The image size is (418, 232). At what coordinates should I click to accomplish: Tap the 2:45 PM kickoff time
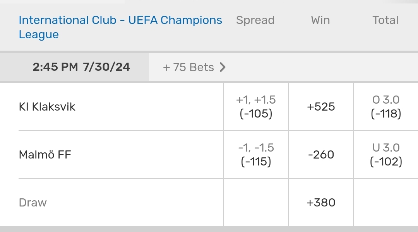(x=55, y=67)
